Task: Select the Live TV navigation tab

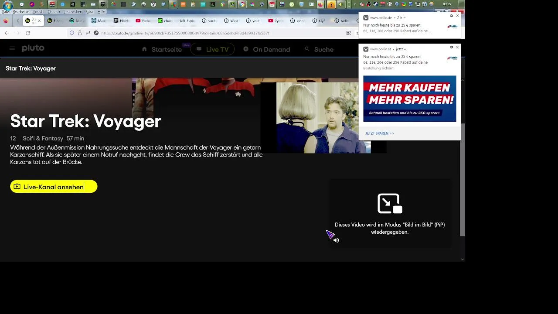Action: tap(212, 49)
